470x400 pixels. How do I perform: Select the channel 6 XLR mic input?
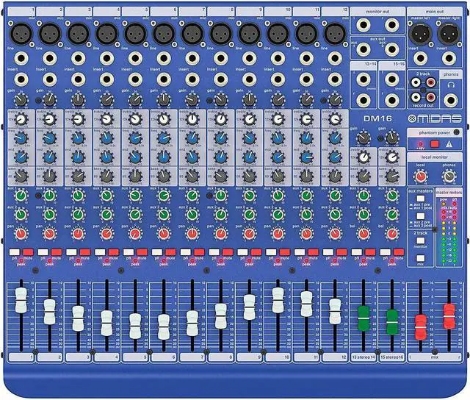(x=164, y=34)
